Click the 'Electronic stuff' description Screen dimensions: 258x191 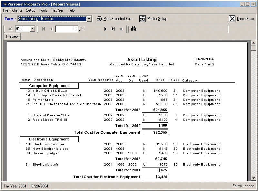[x=45, y=165]
